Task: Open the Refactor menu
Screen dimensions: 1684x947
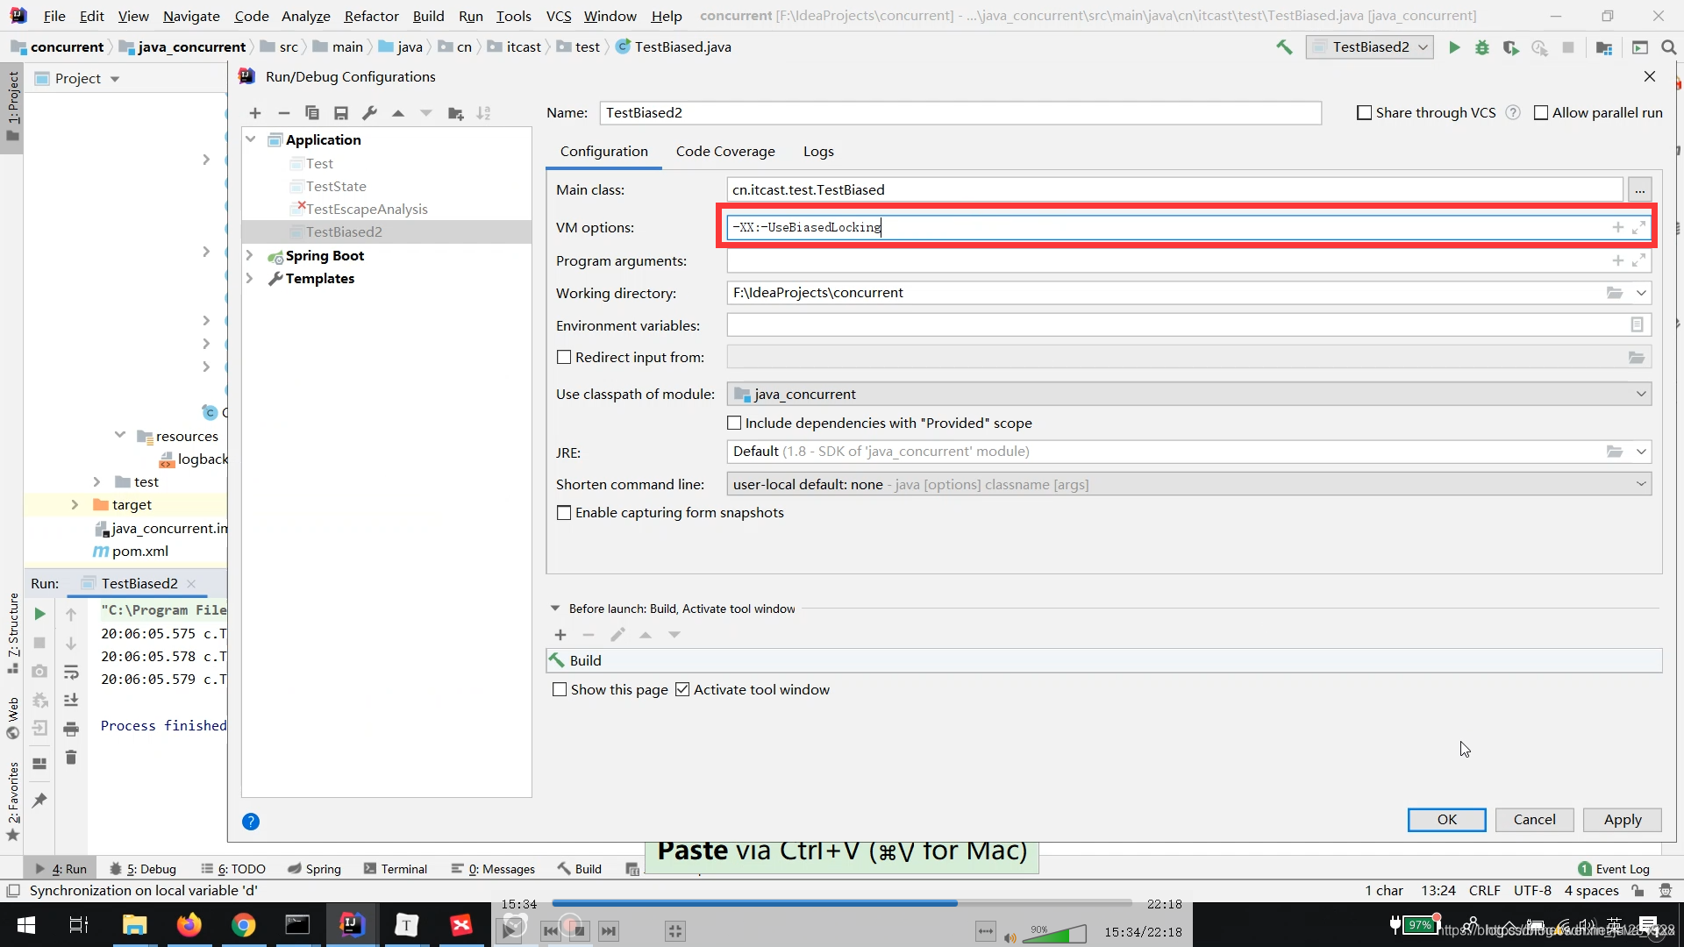Action: pos(371,16)
